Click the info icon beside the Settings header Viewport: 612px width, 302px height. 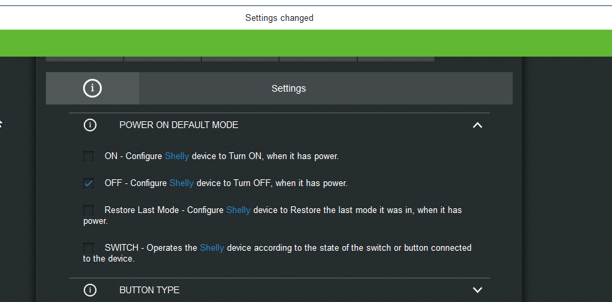[93, 88]
